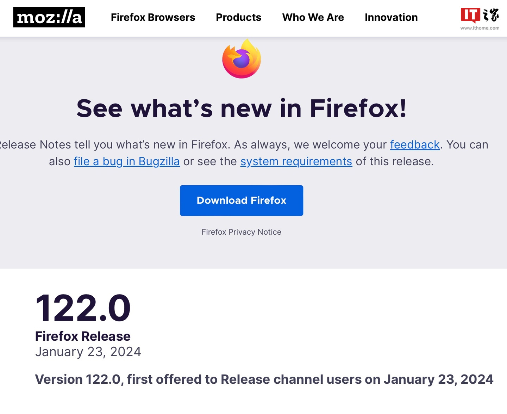
Task: Click the See what's new in Firefox heading
Action: tap(242, 108)
